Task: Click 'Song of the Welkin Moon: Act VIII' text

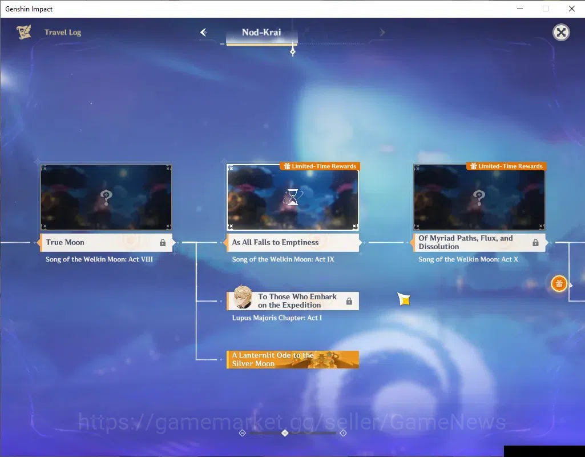Action: (99, 259)
